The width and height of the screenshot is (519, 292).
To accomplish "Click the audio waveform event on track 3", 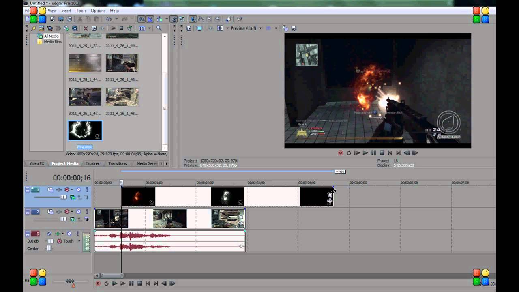I will 170,241.
